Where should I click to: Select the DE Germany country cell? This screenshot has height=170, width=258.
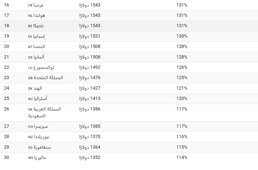click(36, 57)
